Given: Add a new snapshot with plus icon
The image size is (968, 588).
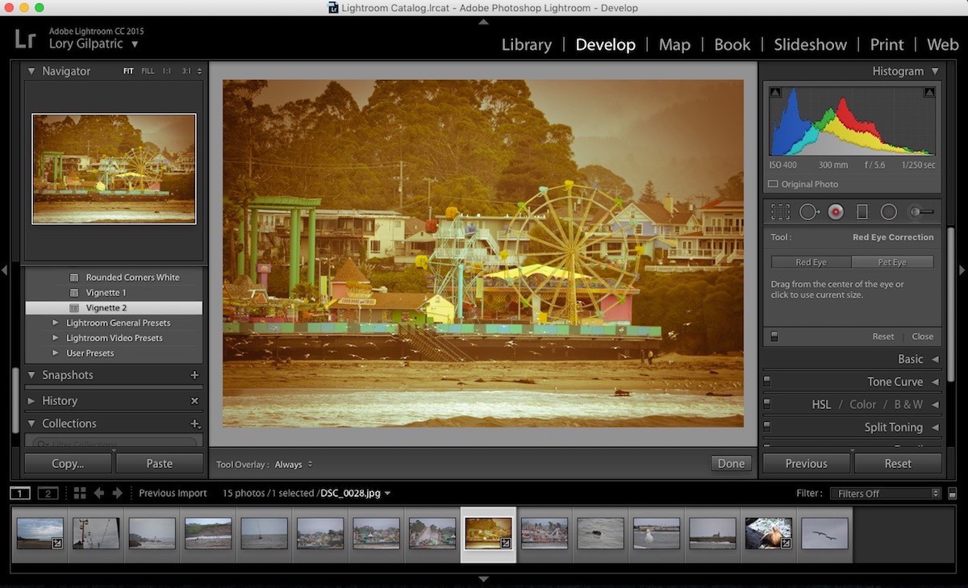Looking at the screenshot, I should click(194, 375).
